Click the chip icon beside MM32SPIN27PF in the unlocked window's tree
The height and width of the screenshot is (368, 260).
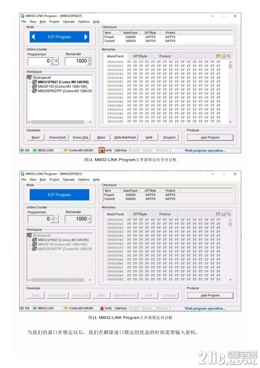tap(34, 91)
